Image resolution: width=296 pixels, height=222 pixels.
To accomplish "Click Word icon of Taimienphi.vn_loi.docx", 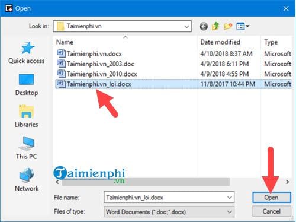I will 61,84.
